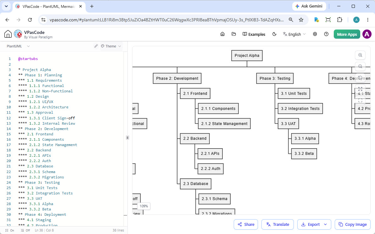Click the Copy Image button
The width and height of the screenshot is (375, 234).
[353, 225]
